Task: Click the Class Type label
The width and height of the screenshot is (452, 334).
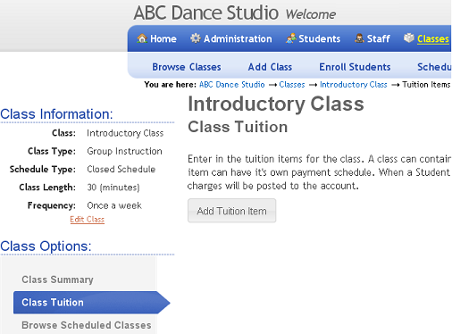Action: pyautogui.click(x=52, y=151)
